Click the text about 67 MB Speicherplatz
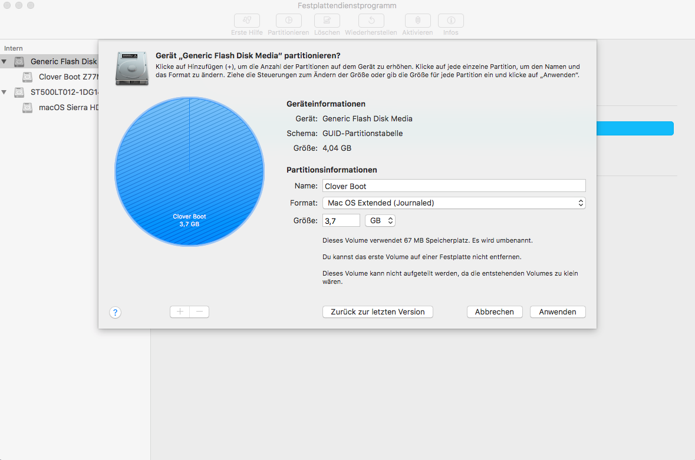The width and height of the screenshot is (695, 460). point(427,240)
